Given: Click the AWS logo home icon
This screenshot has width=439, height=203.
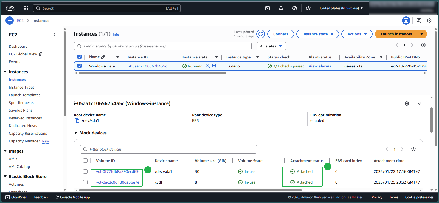Looking at the screenshot, I should [x=10, y=8].
